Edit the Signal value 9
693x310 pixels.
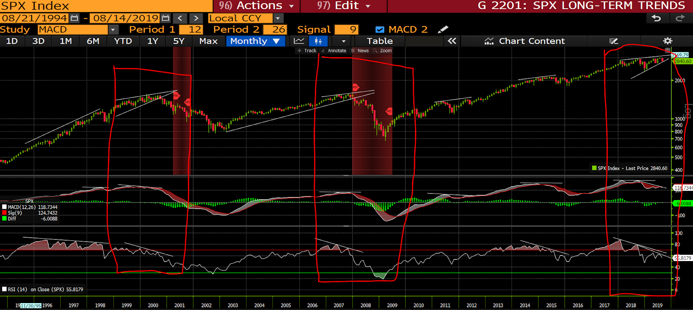pyautogui.click(x=346, y=29)
